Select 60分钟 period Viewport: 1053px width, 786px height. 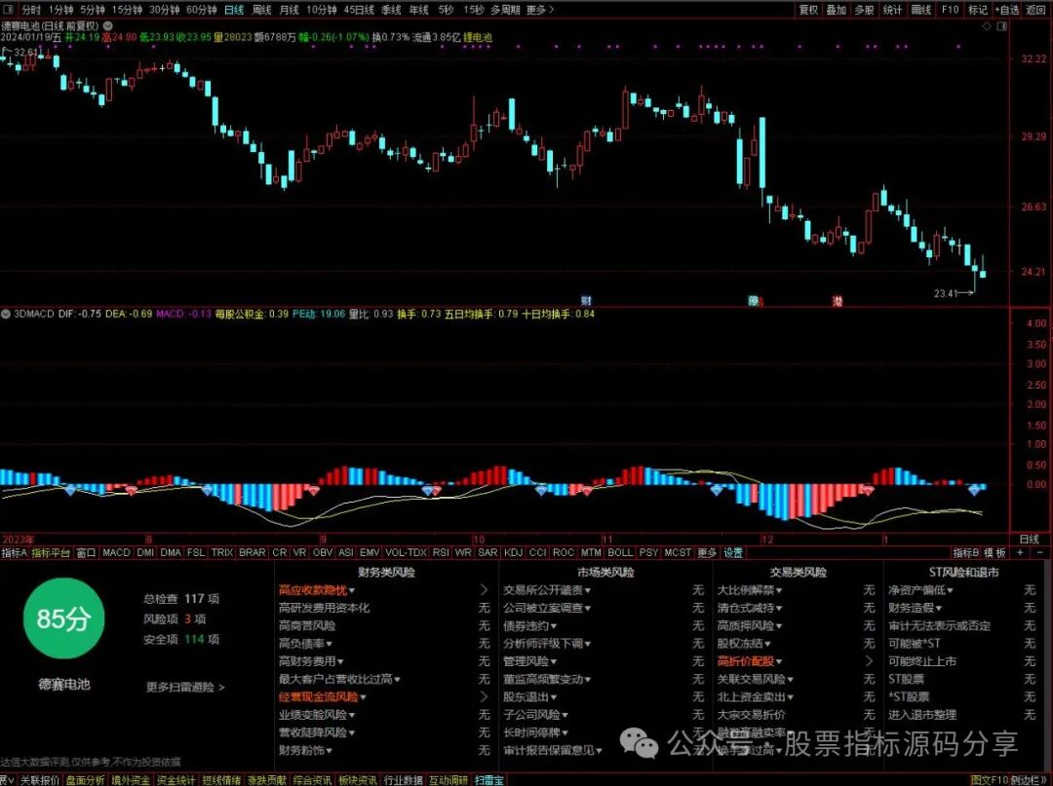[x=202, y=10]
